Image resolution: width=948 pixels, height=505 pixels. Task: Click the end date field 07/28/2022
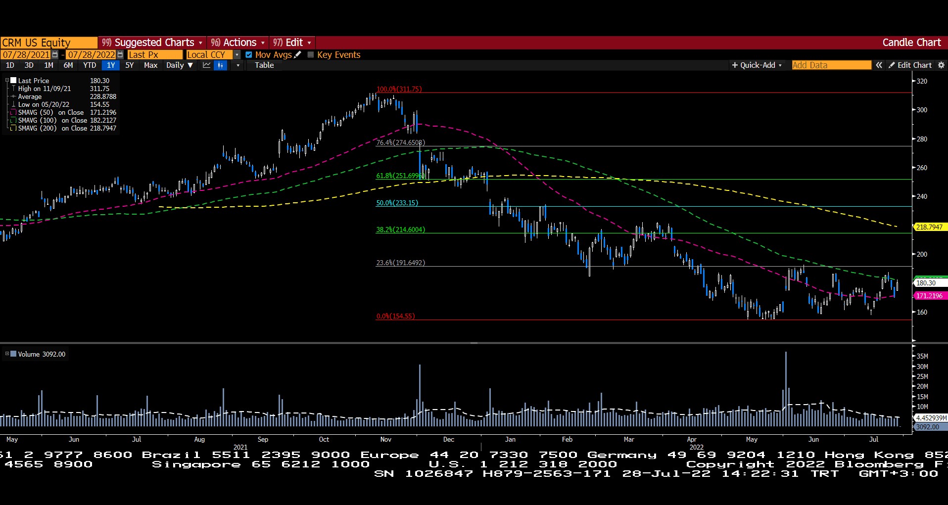pos(91,55)
